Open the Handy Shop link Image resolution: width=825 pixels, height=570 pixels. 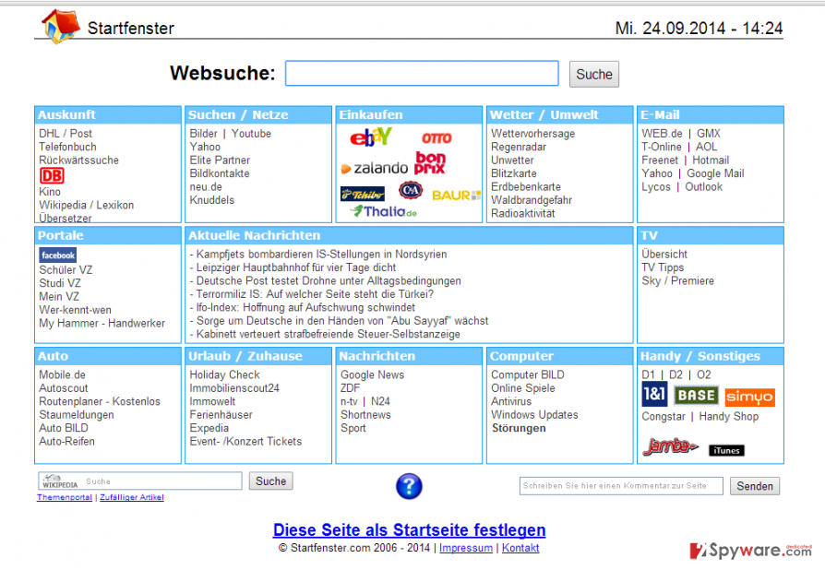(729, 417)
